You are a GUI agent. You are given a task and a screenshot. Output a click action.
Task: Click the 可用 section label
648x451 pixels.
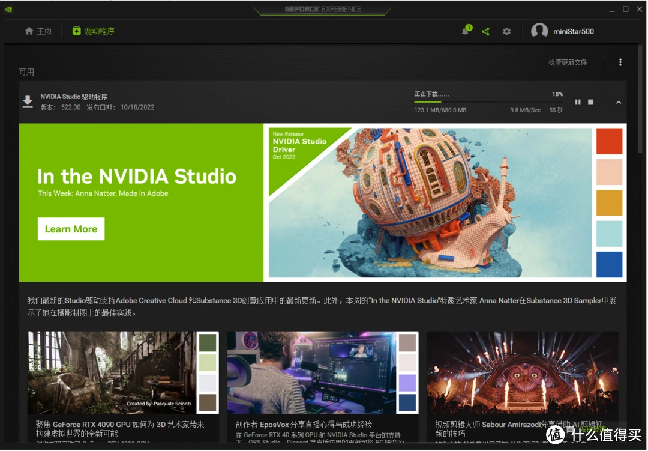26,72
